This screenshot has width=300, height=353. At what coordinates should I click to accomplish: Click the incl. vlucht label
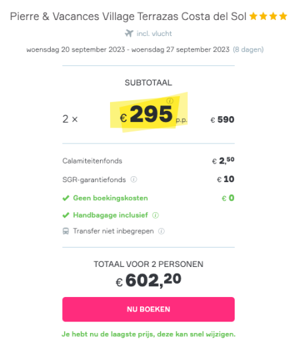(x=154, y=33)
